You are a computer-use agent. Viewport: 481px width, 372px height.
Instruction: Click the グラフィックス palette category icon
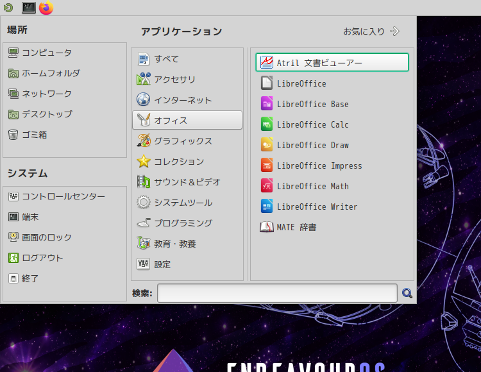[143, 140]
